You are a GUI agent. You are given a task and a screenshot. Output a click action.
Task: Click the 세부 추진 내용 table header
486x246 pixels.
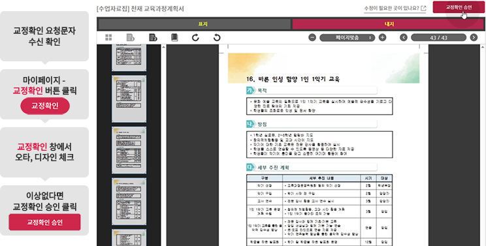coord(322,178)
